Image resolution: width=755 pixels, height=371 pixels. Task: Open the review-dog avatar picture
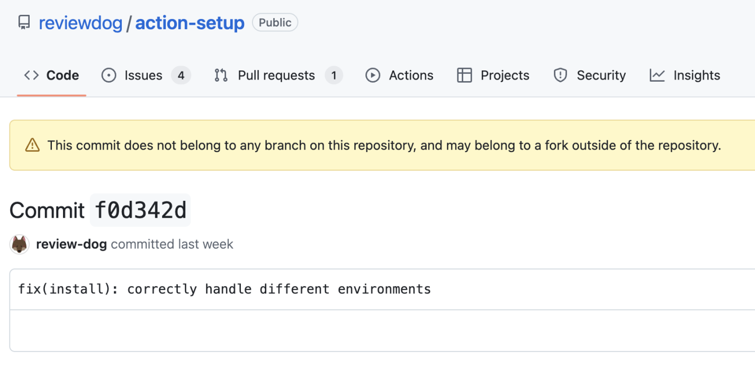point(19,244)
